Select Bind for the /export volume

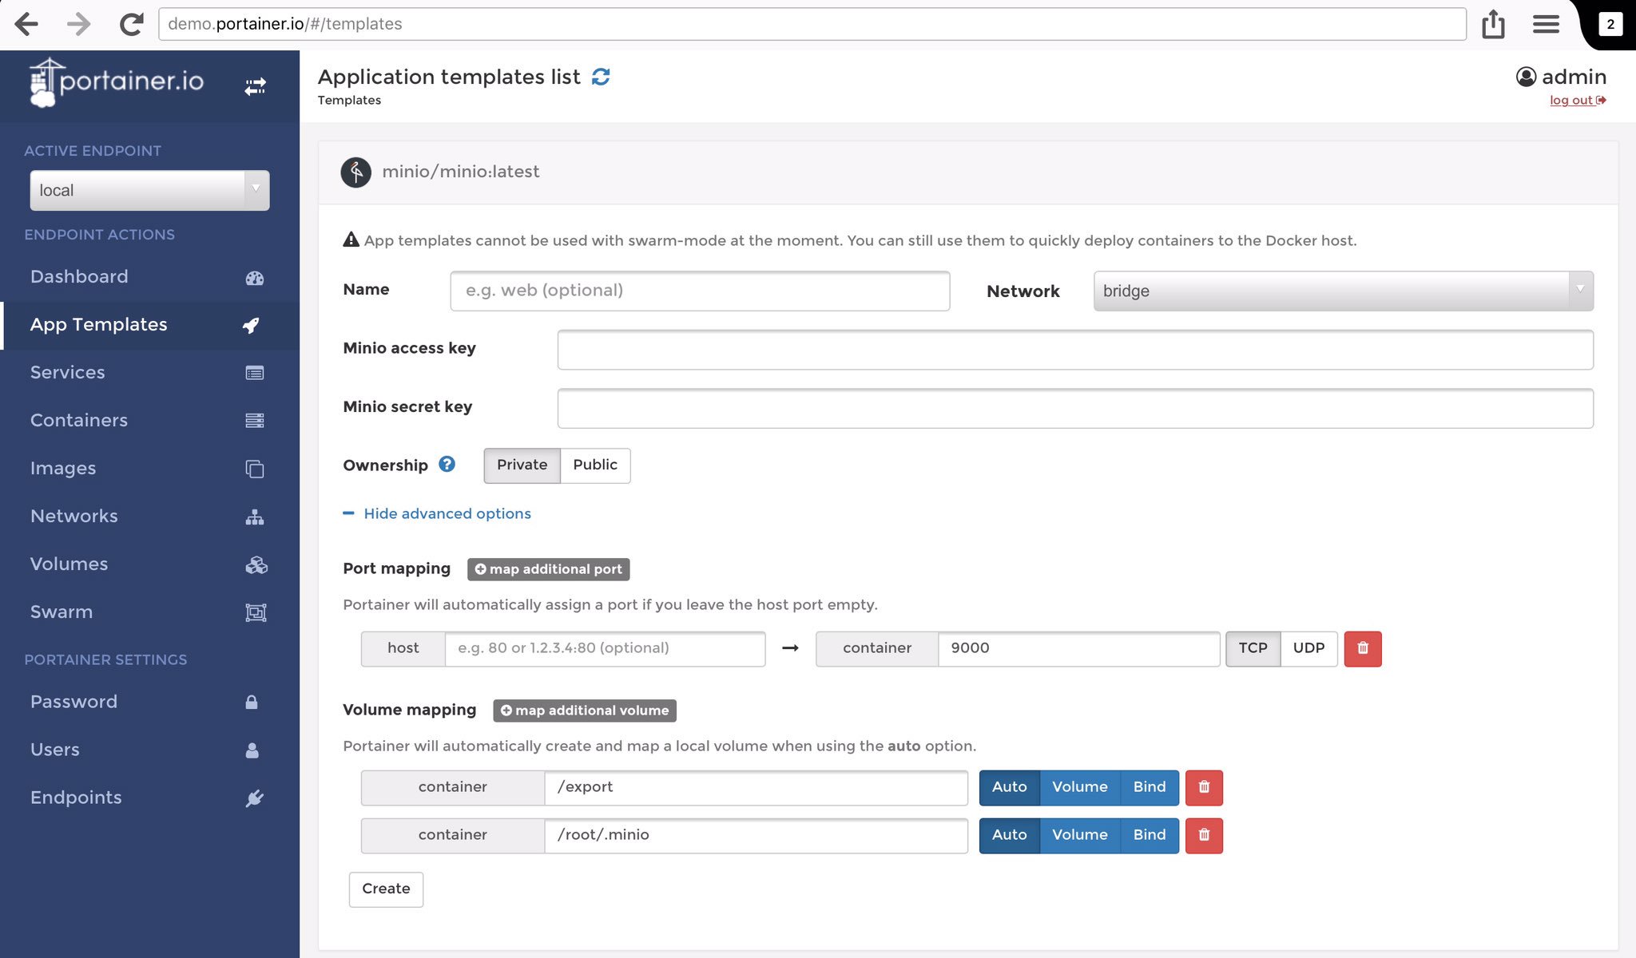pyautogui.click(x=1149, y=787)
